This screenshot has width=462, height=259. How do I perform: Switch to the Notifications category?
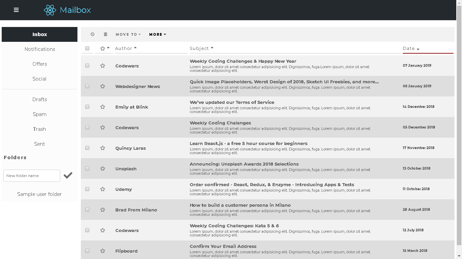coord(40,49)
